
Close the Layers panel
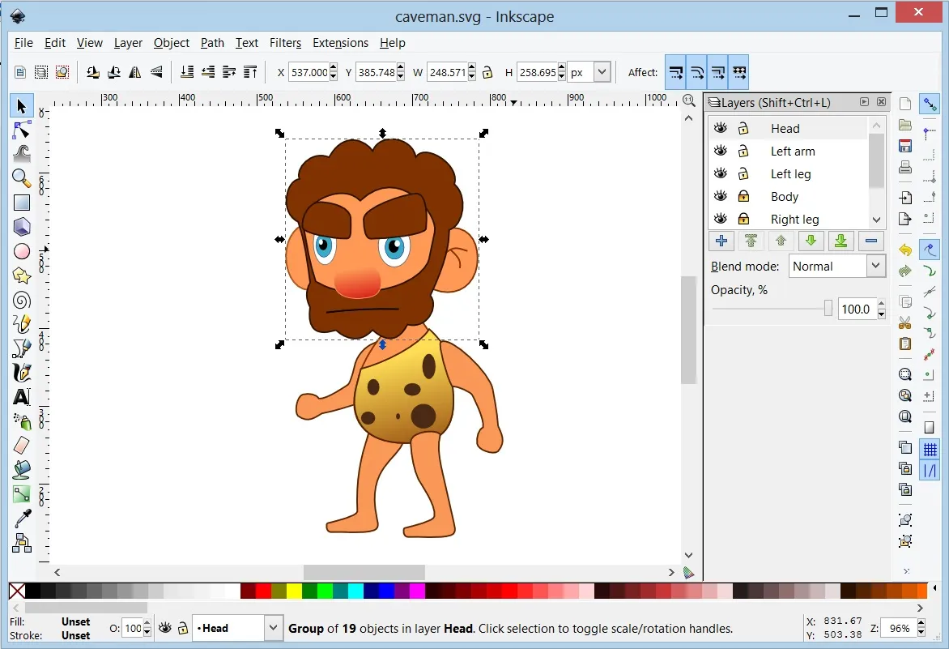(881, 102)
